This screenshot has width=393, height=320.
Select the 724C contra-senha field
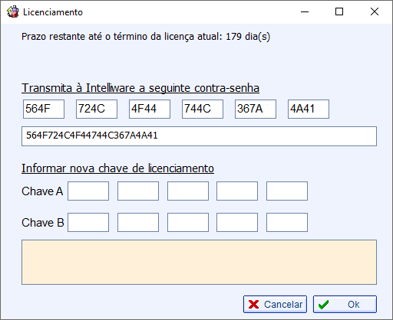point(97,109)
